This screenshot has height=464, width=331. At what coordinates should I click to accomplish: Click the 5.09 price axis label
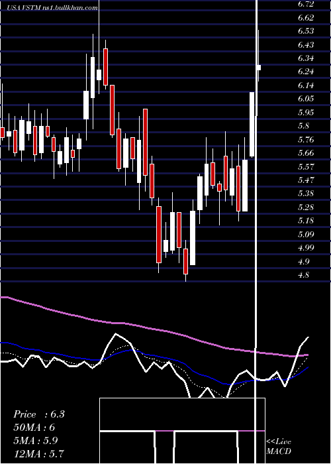click(x=306, y=235)
